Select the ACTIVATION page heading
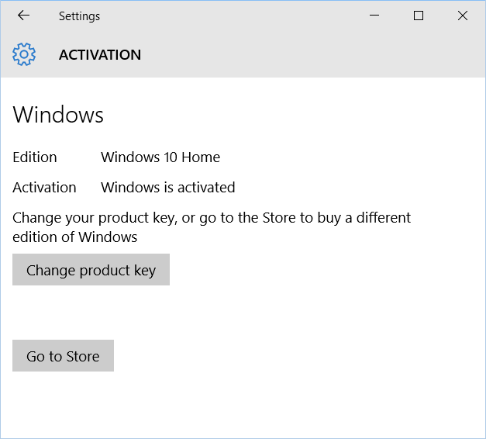Image resolution: width=486 pixels, height=439 pixels. [100, 55]
